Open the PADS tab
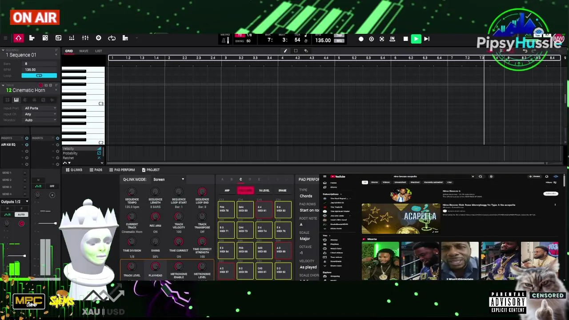Image resolution: width=569 pixels, height=320 pixels. (96, 170)
